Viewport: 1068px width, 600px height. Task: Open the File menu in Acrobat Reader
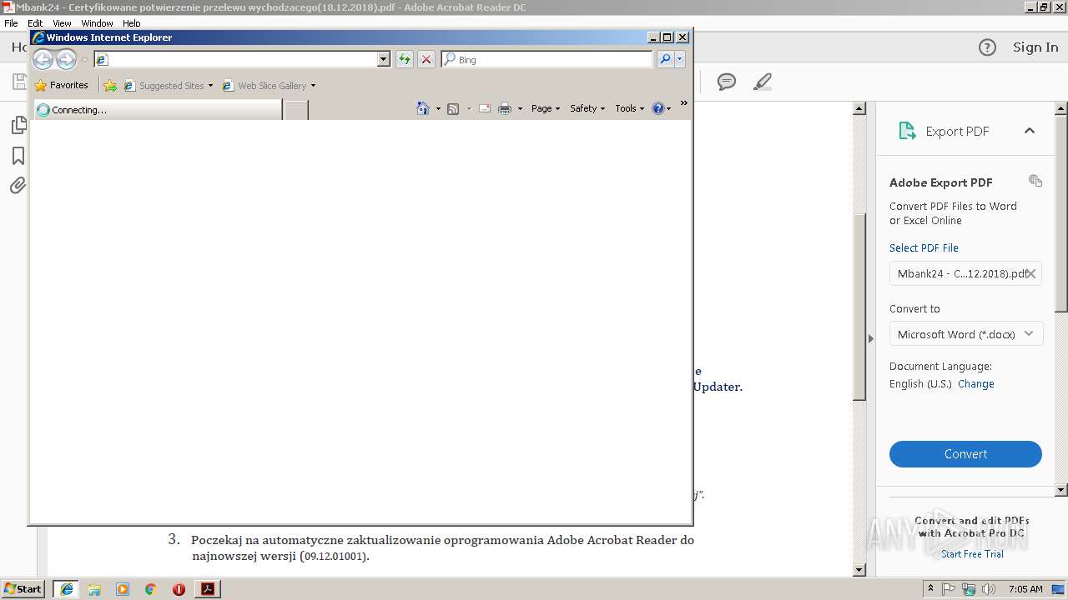click(x=11, y=23)
